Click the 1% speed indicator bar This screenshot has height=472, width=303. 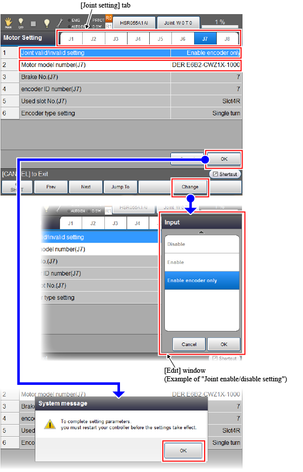[221, 23]
